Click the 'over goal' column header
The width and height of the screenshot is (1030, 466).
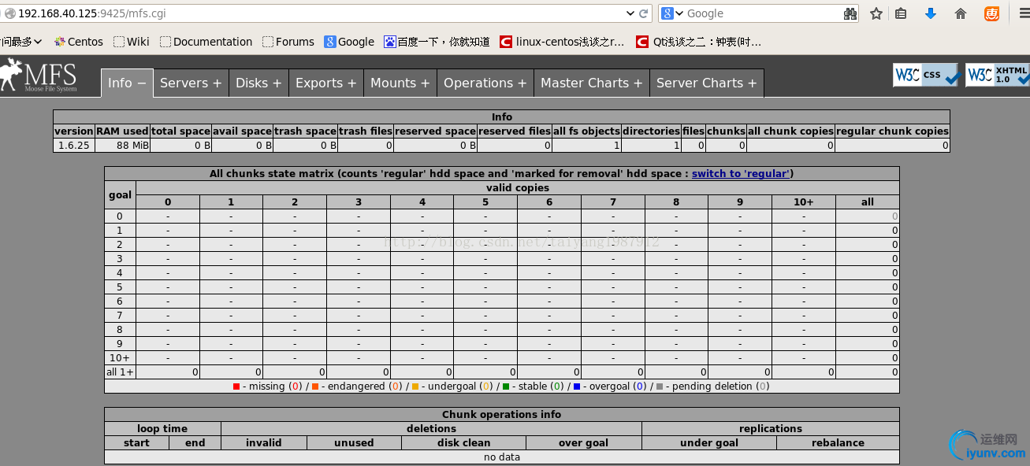[x=583, y=443]
